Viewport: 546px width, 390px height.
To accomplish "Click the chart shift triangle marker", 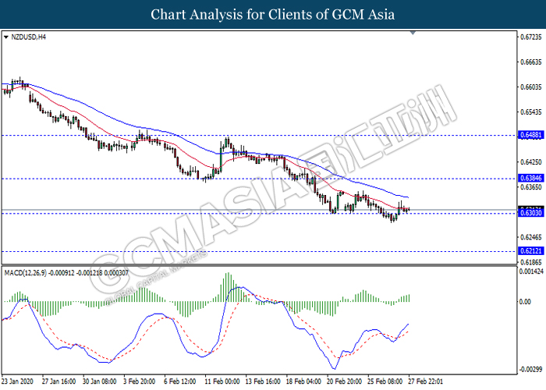I will pos(413,33).
